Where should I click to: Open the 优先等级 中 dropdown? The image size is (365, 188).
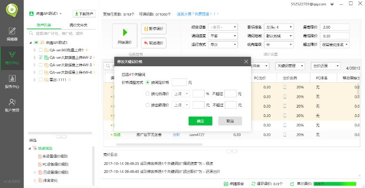point(279,45)
